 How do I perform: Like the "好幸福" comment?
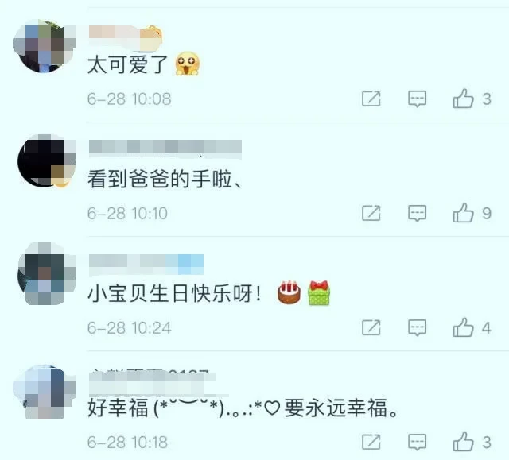coord(463,442)
